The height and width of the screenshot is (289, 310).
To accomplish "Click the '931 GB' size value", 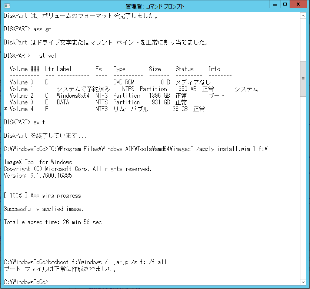I will point(161,103).
